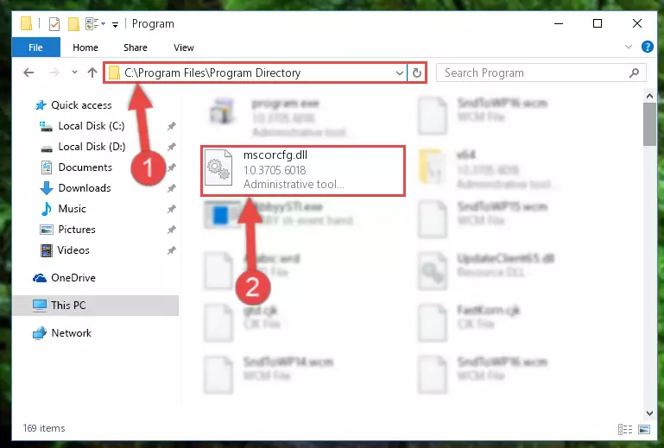664x448 pixels.
Task: Switch to the Home ribbon tab
Action: (x=85, y=47)
